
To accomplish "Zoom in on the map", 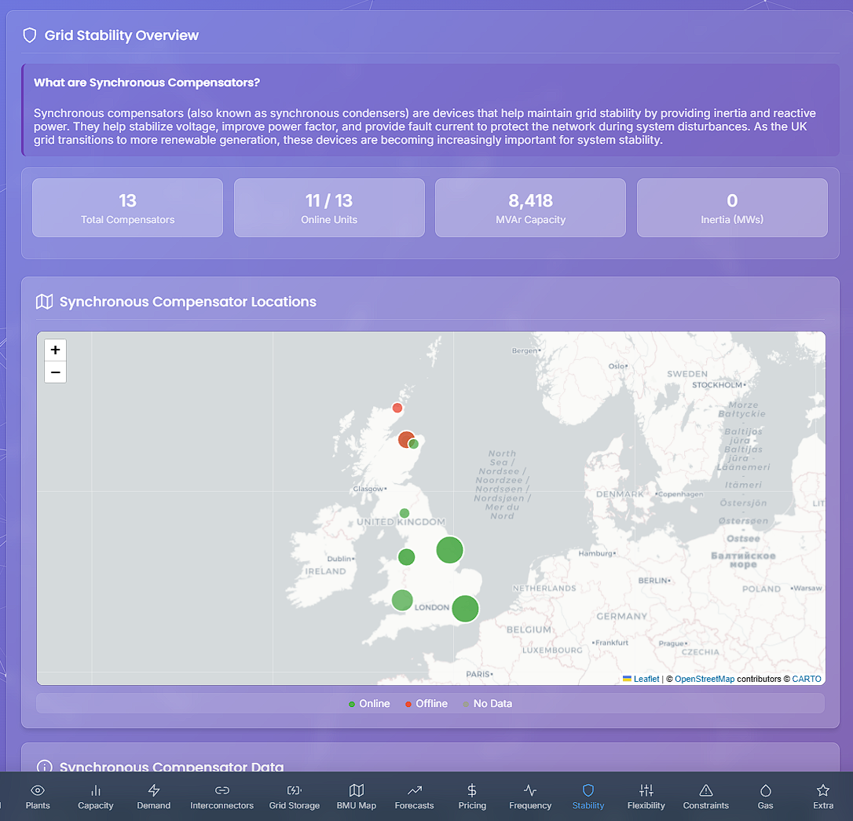I will click(56, 350).
